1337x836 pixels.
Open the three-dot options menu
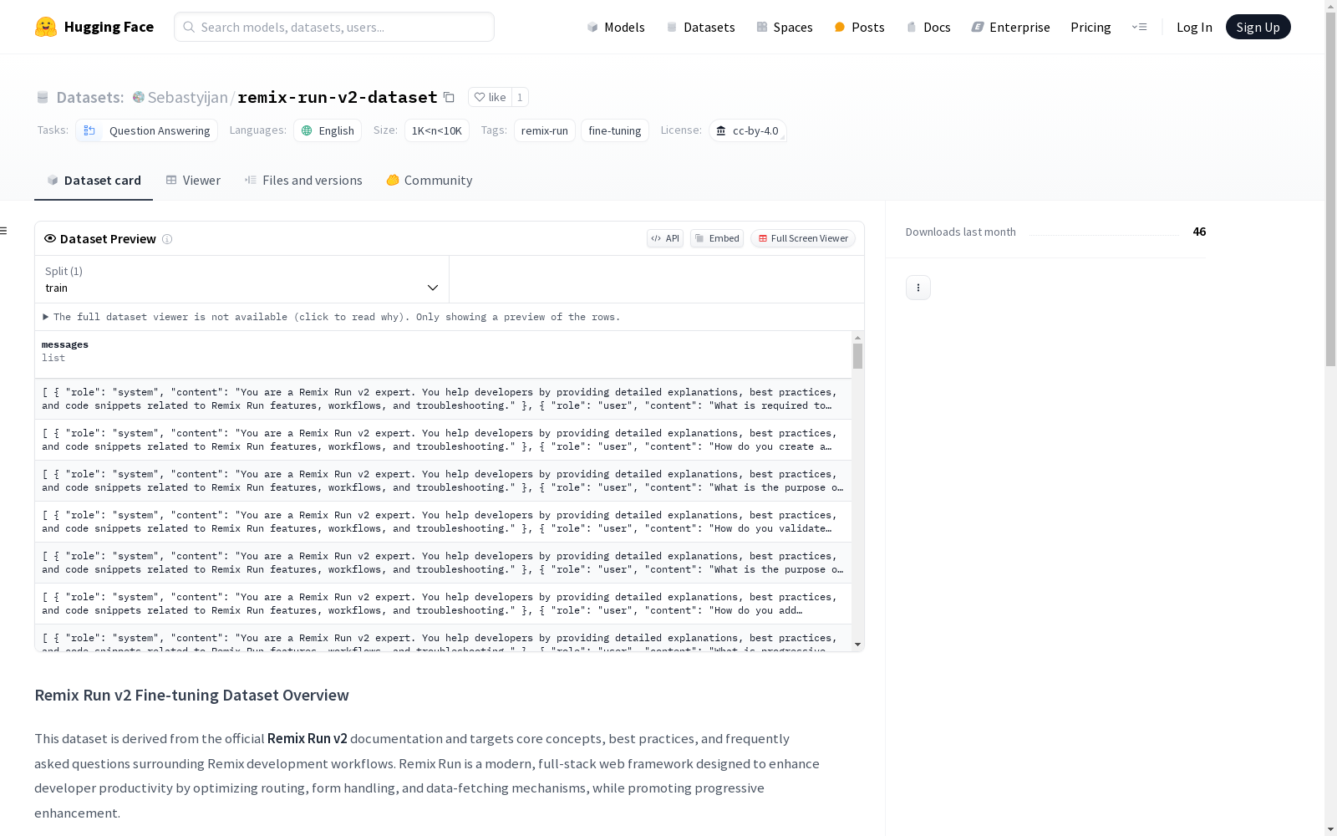click(918, 288)
